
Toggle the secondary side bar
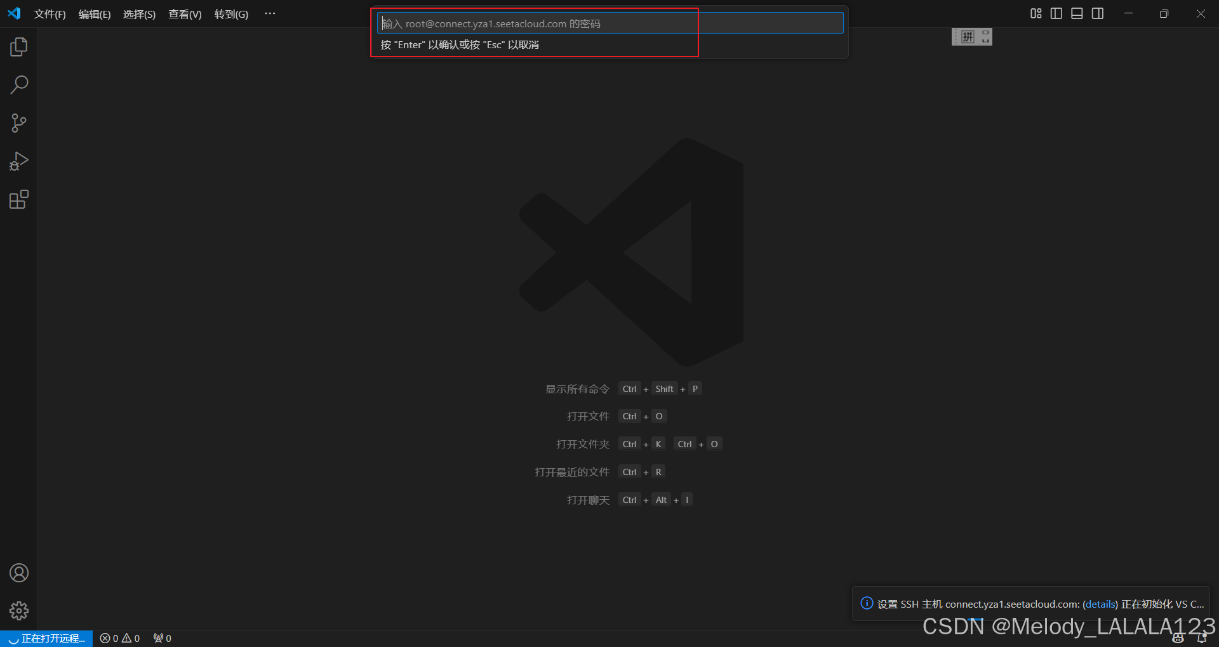[x=1098, y=13]
